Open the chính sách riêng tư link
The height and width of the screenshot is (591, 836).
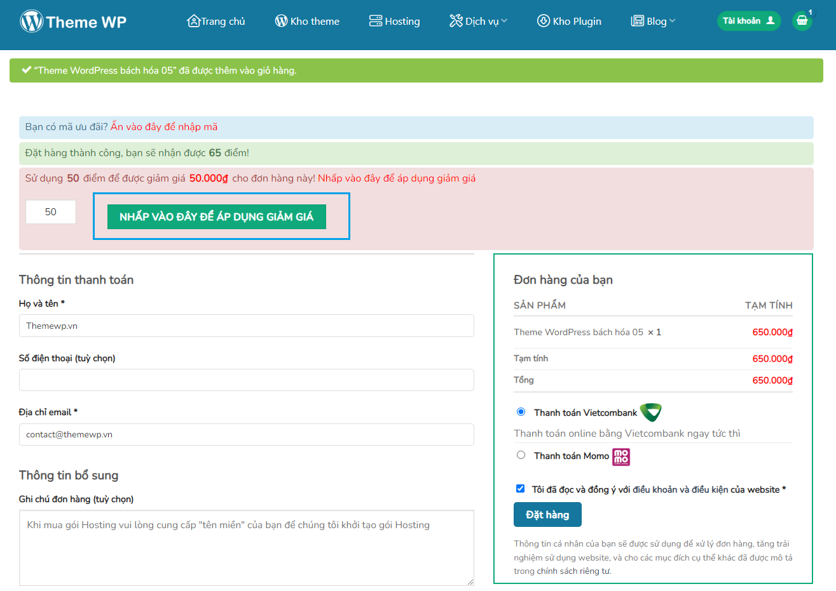[573, 571]
